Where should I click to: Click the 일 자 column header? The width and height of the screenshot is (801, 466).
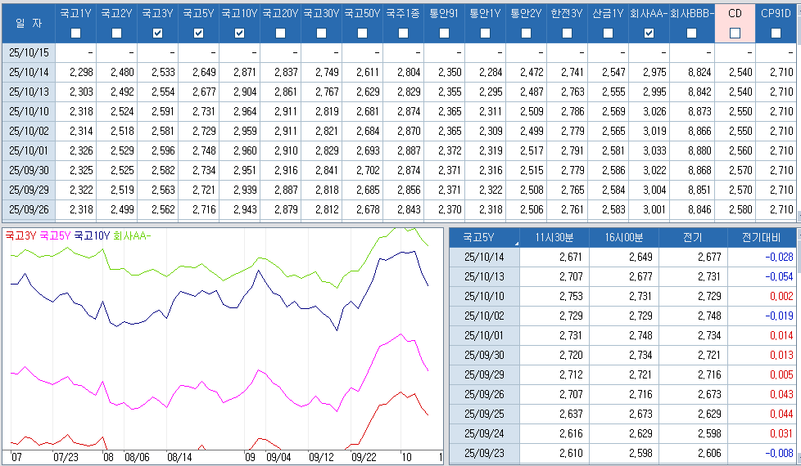(28, 23)
